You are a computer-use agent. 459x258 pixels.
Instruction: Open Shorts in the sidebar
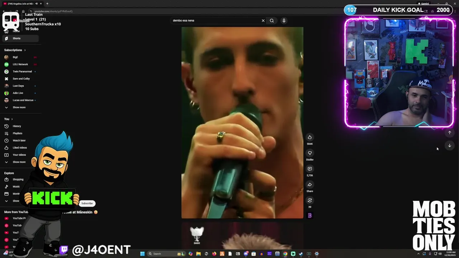coord(20,38)
